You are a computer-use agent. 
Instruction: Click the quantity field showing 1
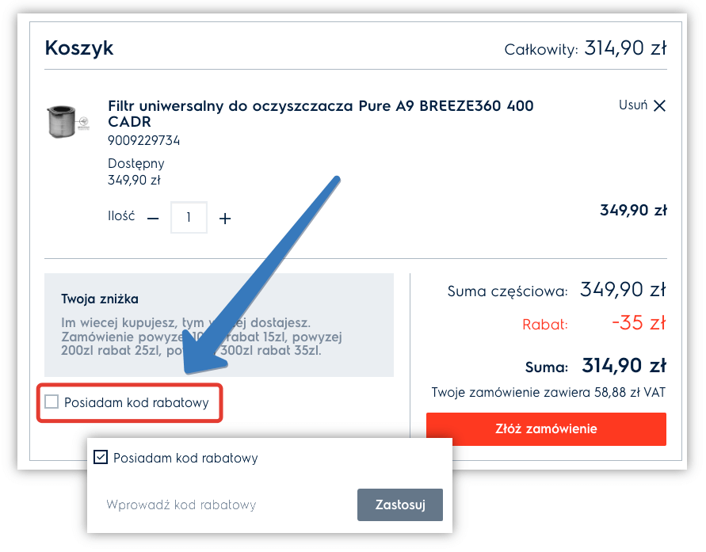click(188, 216)
